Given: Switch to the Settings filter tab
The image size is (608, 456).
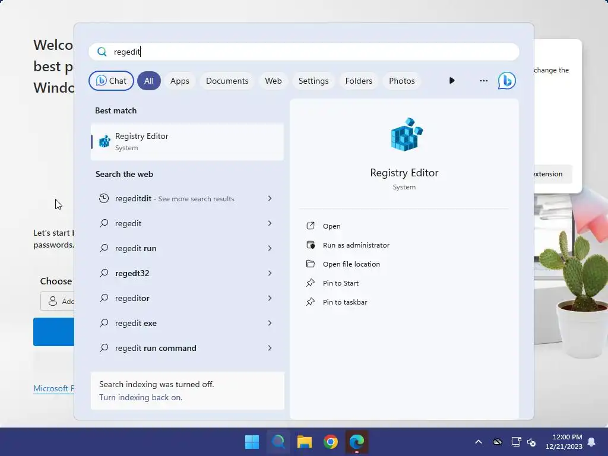Looking at the screenshot, I should 313,81.
